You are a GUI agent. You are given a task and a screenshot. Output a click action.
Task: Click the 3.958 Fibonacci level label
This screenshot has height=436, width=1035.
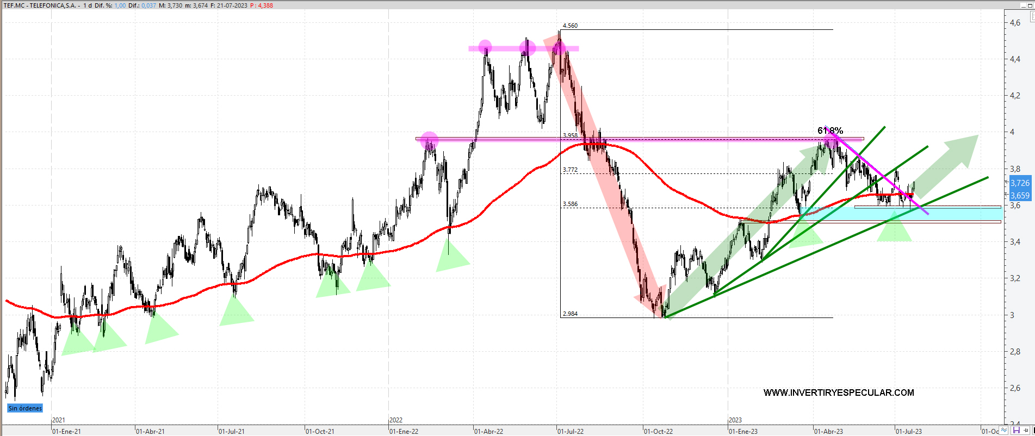click(570, 135)
